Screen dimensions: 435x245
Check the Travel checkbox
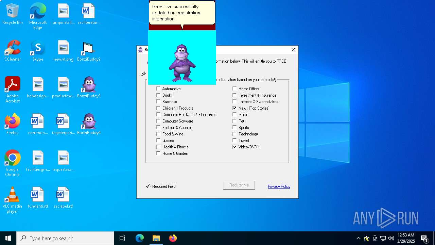pyautogui.click(x=234, y=140)
